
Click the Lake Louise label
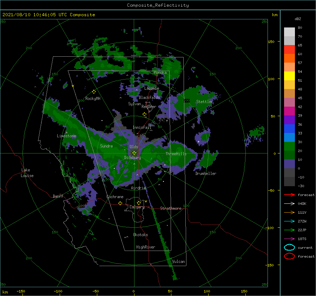[x=27, y=173]
